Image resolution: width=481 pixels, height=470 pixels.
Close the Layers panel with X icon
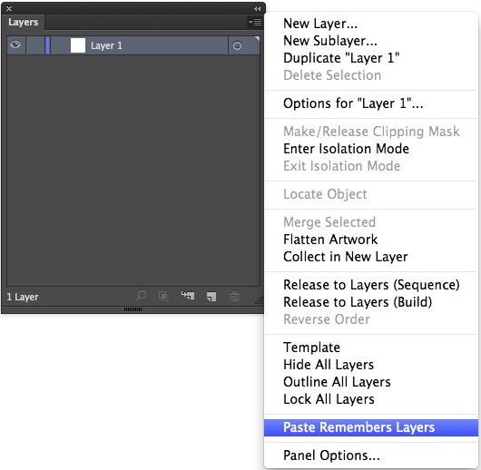[9, 8]
